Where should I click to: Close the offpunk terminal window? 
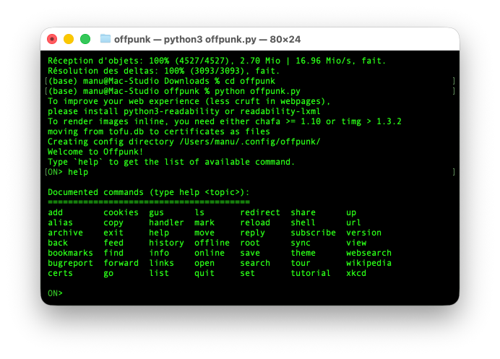pyautogui.click(x=52, y=39)
